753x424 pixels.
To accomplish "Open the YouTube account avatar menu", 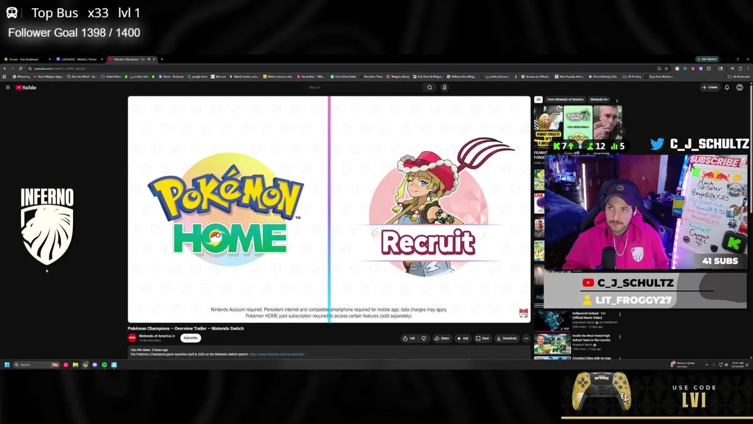I will point(739,87).
